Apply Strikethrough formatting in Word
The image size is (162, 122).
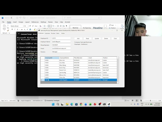22,29
